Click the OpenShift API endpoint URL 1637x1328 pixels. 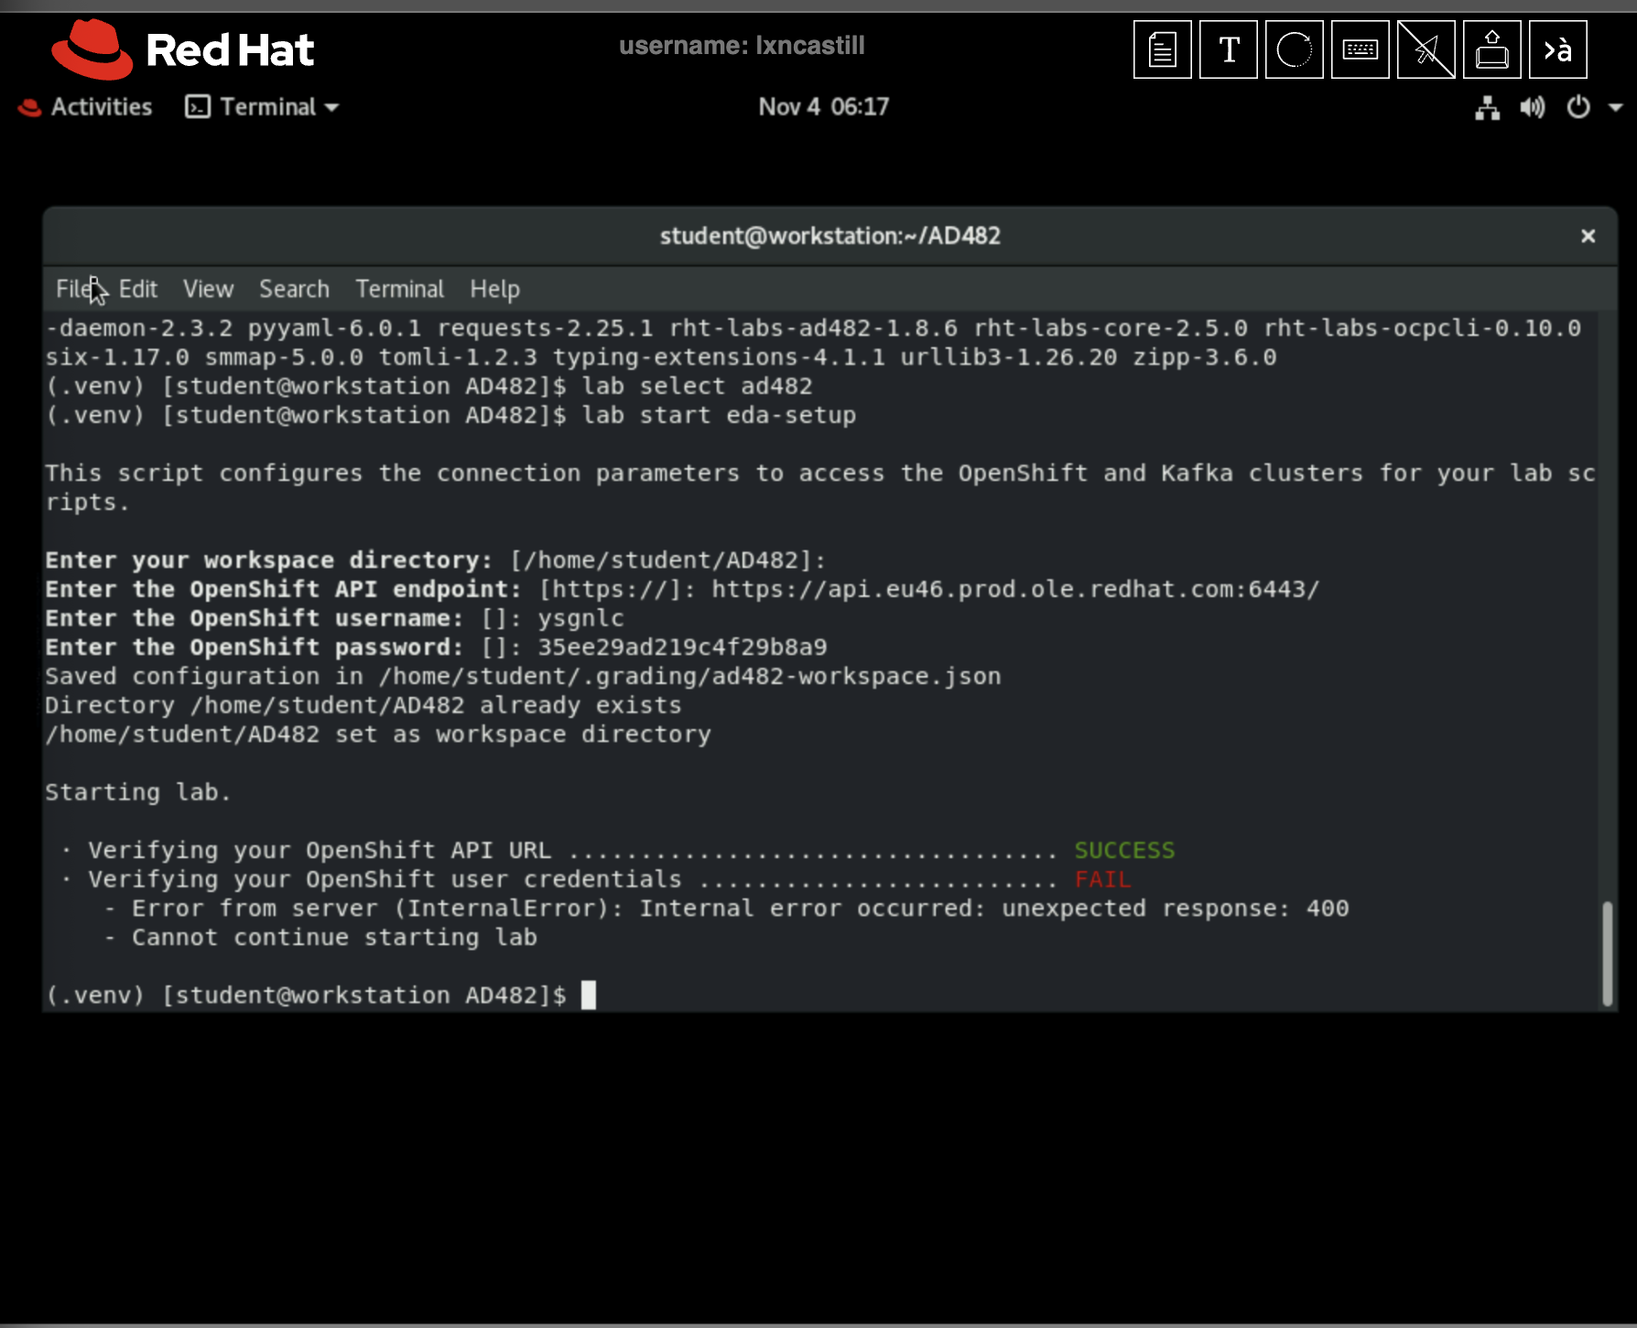(x=1015, y=590)
